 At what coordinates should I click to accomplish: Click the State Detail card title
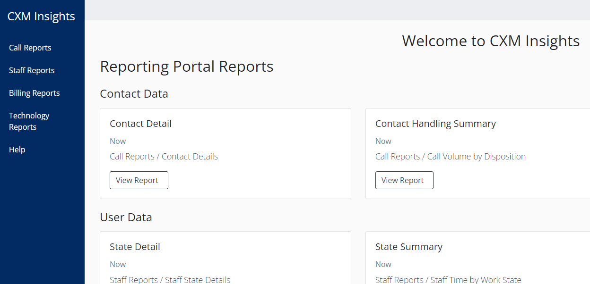click(135, 247)
